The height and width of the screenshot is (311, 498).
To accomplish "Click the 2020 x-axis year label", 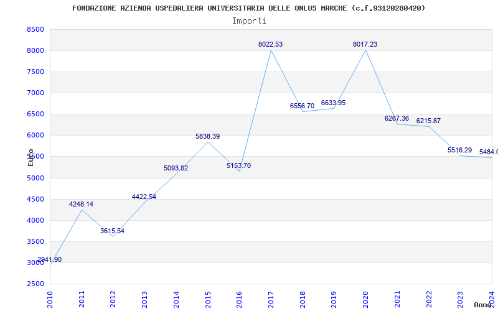I will pyautogui.click(x=365, y=299).
